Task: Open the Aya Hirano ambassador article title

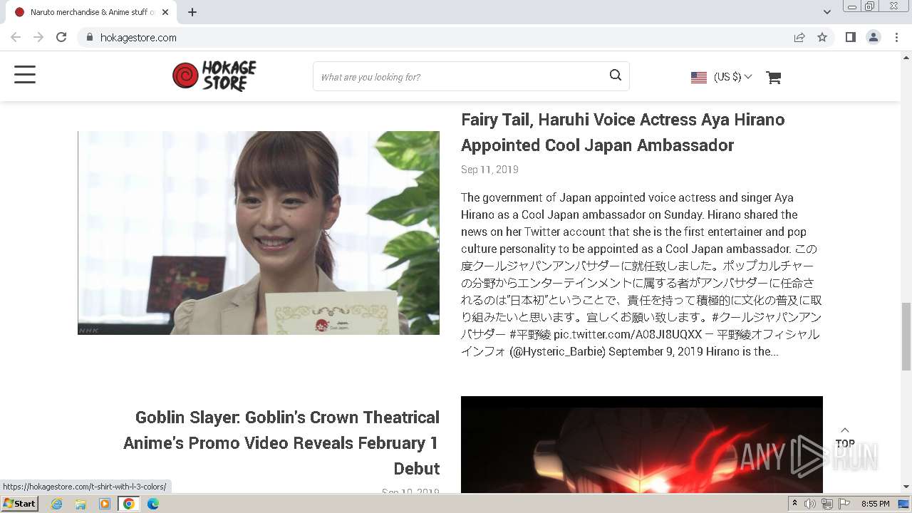Action: (x=623, y=132)
